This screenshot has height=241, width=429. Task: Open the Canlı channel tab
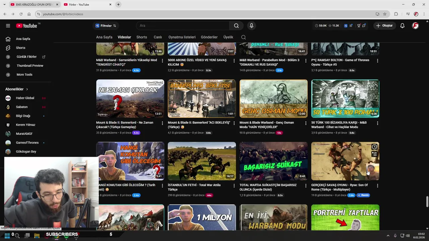158,37
